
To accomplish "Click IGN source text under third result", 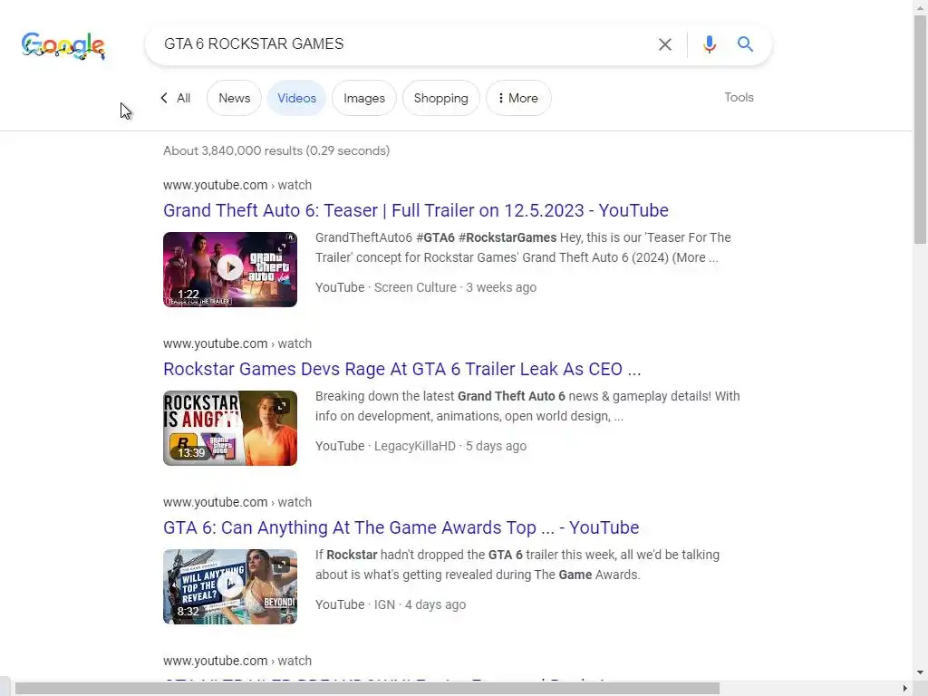I will coord(384,604).
